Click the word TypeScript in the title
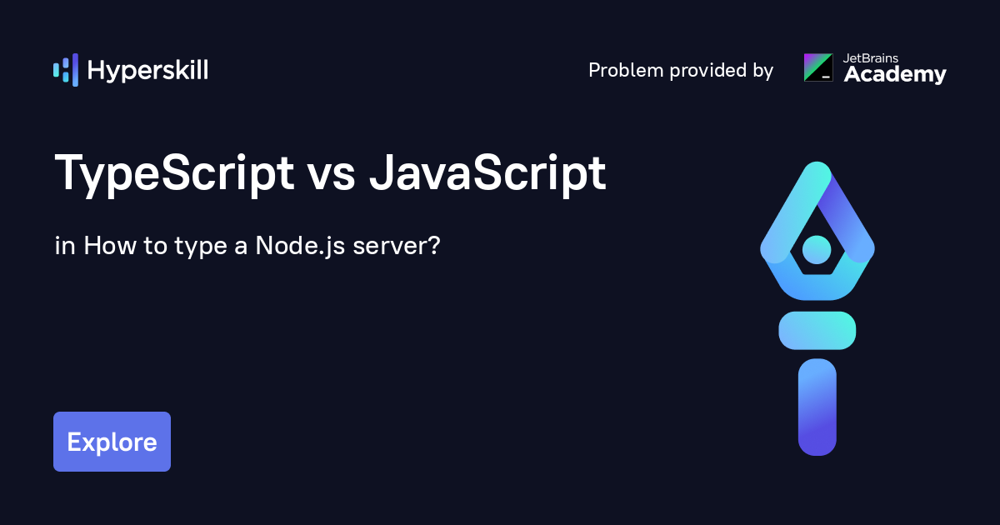This screenshot has width=1000, height=525. tap(174, 175)
